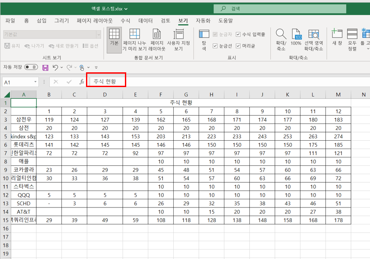Open Customize Quick Access Toolbar dropdown
The width and height of the screenshot is (370, 259).
[x=96, y=68]
